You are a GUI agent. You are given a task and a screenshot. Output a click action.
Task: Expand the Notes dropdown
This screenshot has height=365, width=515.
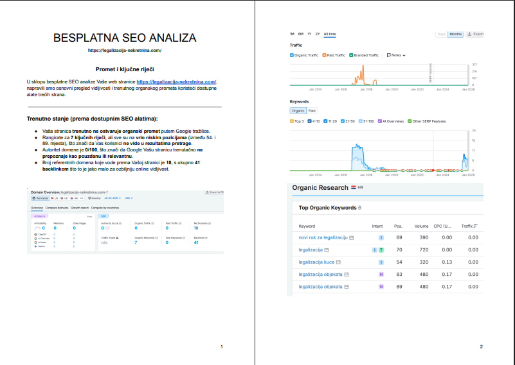[404, 55]
